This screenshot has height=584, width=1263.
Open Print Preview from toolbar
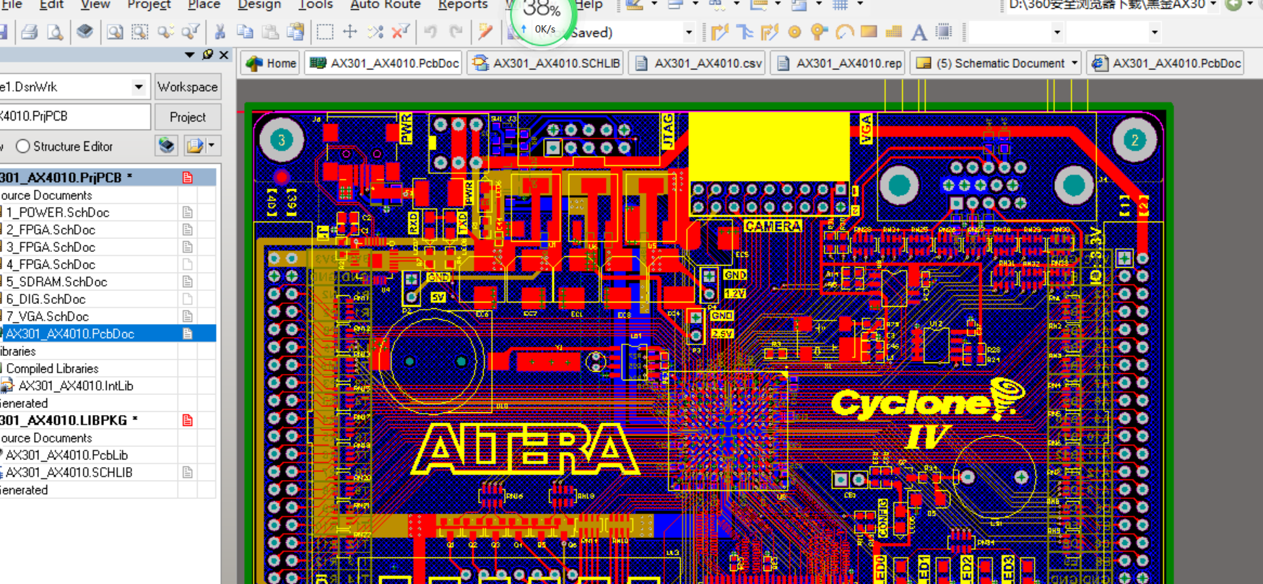[x=54, y=32]
